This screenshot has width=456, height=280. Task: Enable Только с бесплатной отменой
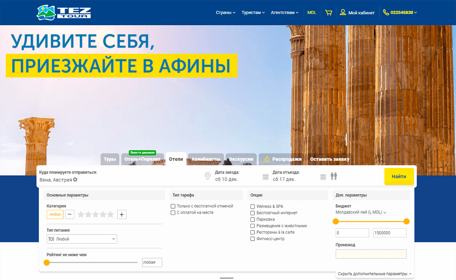[173, 206]
